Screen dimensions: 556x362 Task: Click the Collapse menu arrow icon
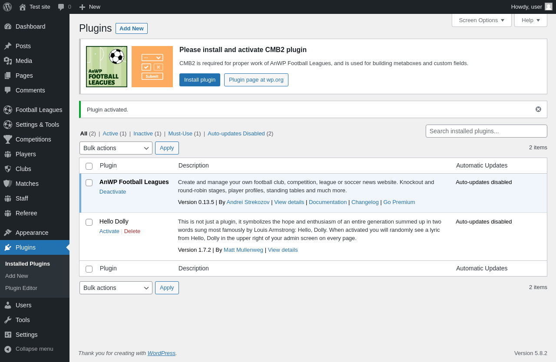[x=8, y=349]
